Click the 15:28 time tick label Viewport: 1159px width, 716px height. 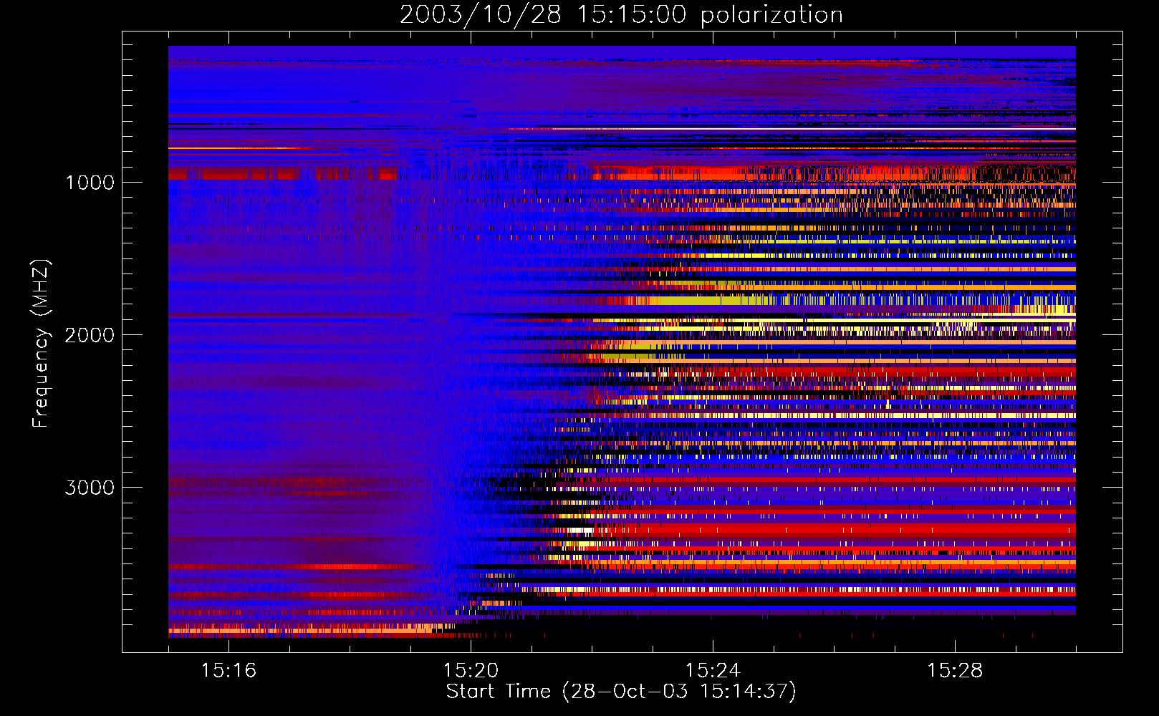(955, 670)
